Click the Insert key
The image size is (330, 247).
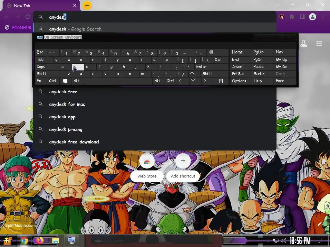pyautogui.click(x=241, y=67)
